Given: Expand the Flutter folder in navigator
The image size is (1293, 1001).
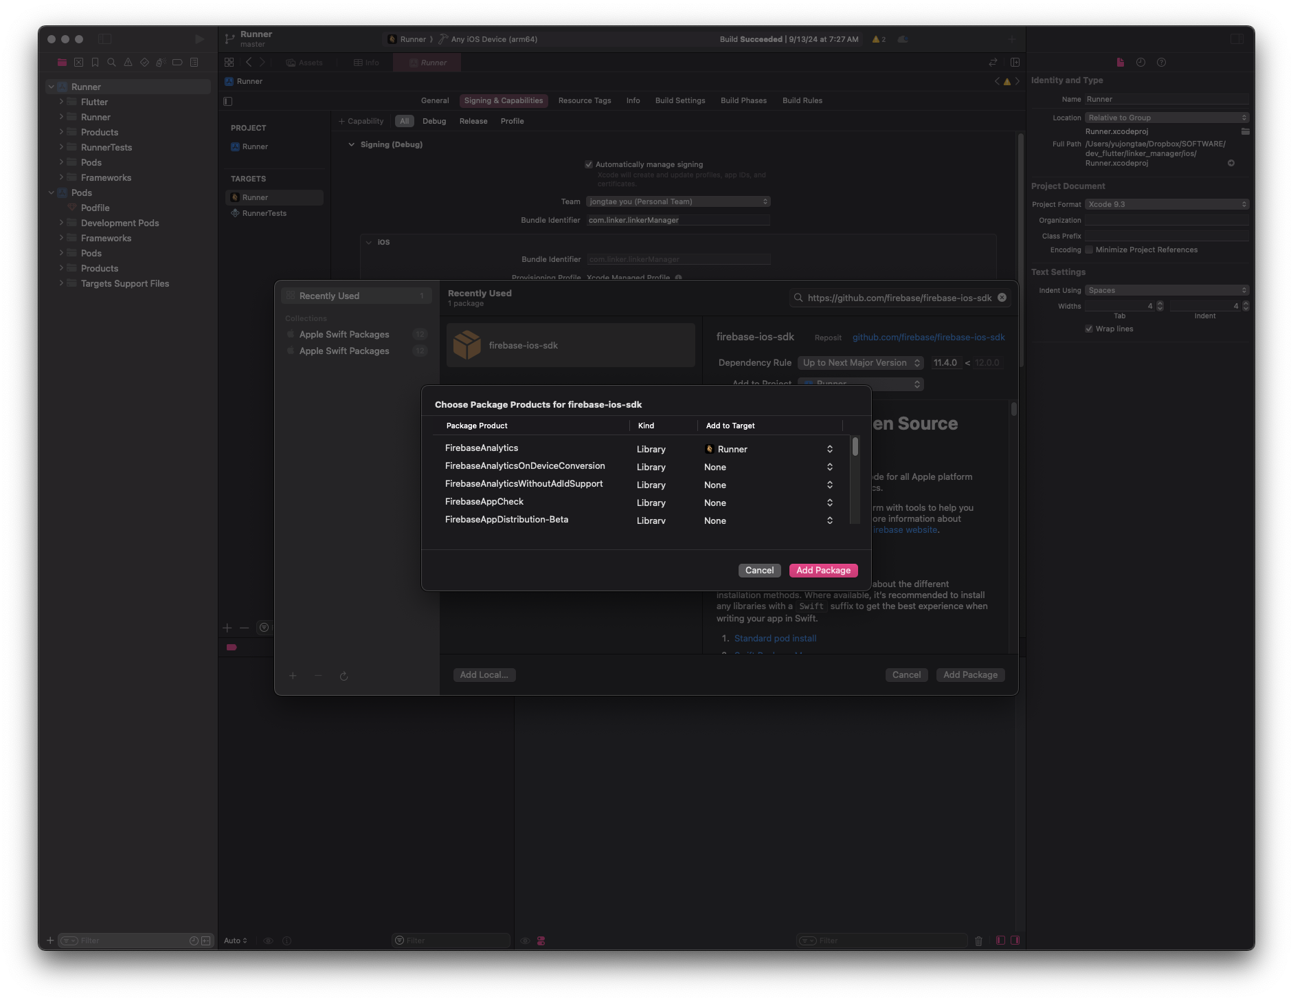Looking at the screenshot, I should click(x=61, y=102).
